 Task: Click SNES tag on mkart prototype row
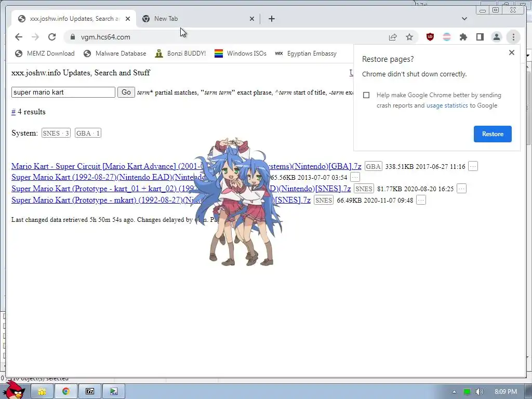[324, 200]
